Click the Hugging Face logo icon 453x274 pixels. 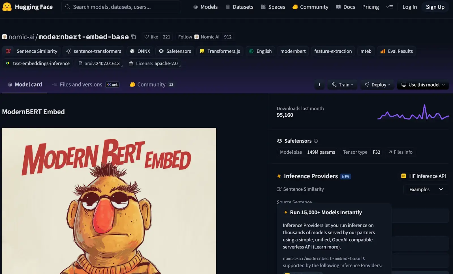pos(7,7)
